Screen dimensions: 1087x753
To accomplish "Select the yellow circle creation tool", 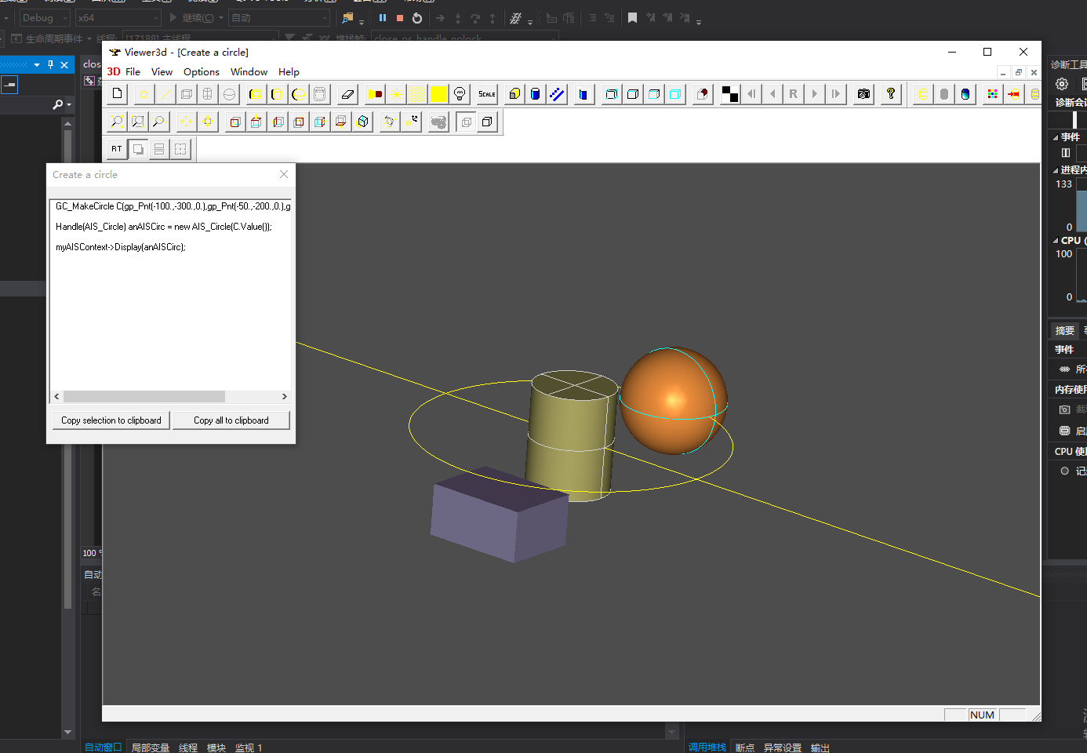I will [x=144, y=94].
